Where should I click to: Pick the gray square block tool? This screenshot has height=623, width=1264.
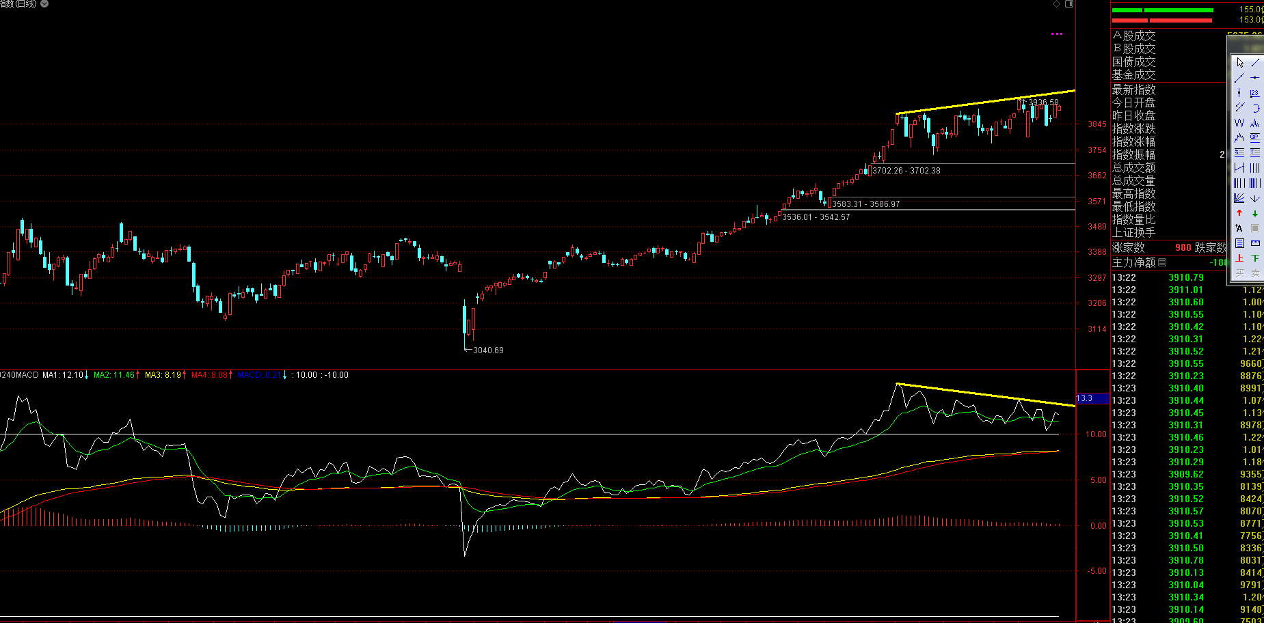point(1255,228)
